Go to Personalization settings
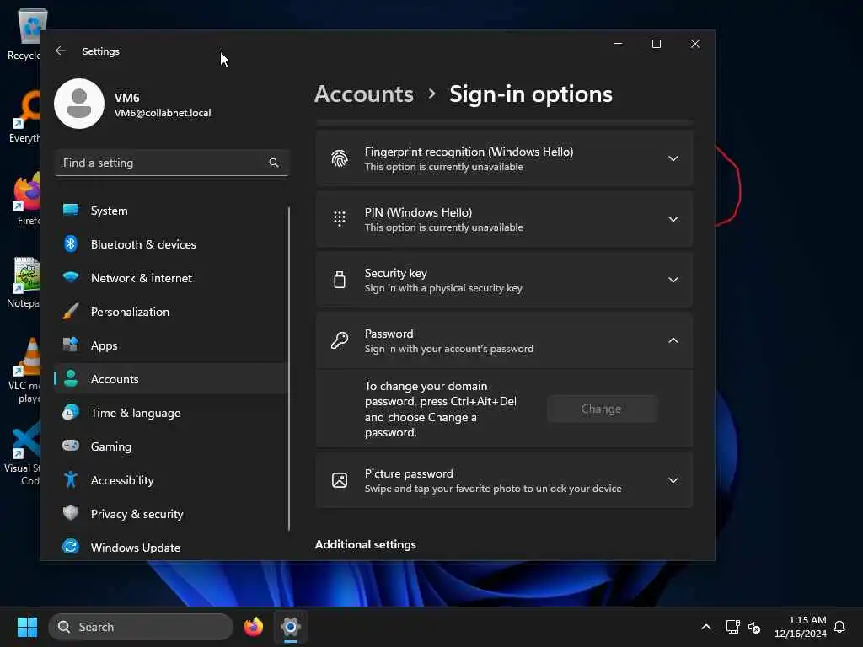The height and width of the screenshot is (647, 863). [170, 312]
